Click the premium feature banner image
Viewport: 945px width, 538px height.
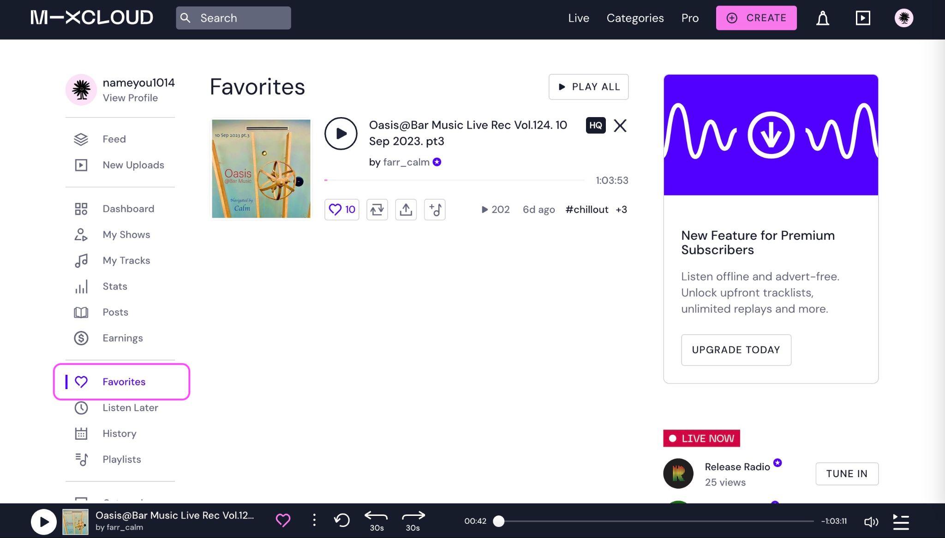[x=771, y=135]
